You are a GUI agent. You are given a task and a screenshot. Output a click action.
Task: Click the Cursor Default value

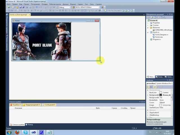(x=162, y=102)
